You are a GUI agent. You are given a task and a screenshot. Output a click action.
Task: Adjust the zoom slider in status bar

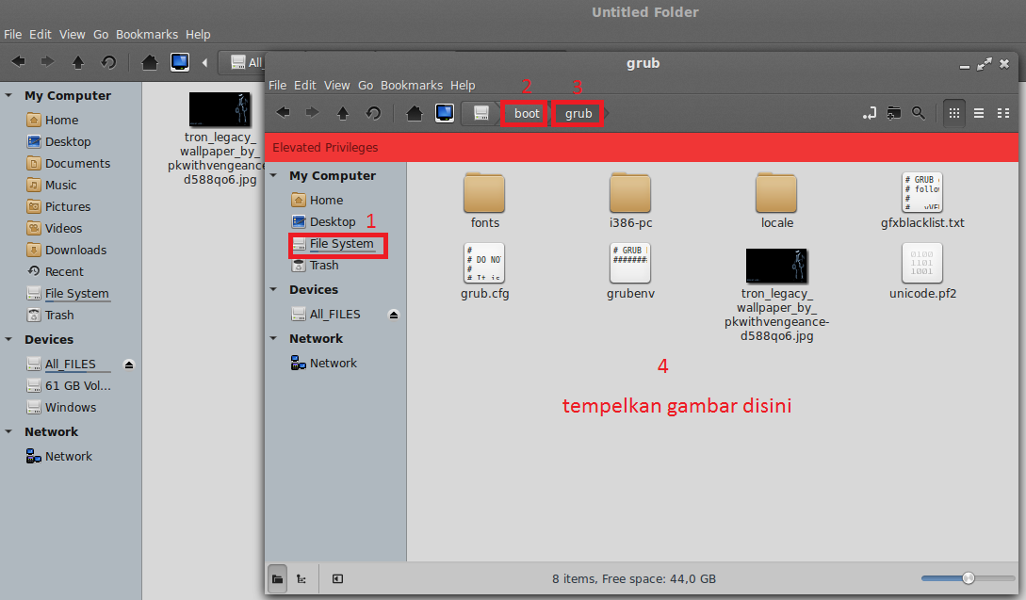click(x=968, y=578)
